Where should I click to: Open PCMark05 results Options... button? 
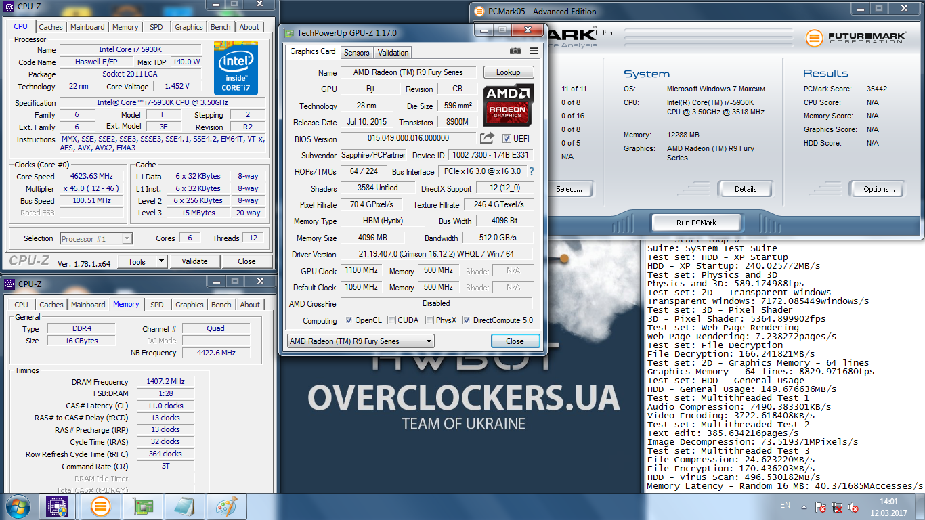tap(879, 189)
